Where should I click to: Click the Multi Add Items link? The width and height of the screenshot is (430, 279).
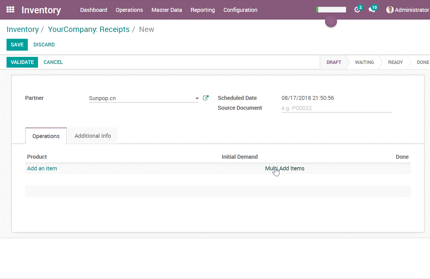[x=285, y=168]
